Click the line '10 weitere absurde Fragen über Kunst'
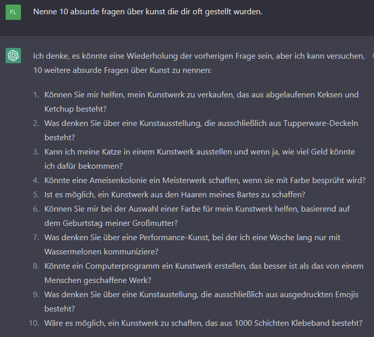This screenshot has width=374, height=337. (x=122, y=70)
